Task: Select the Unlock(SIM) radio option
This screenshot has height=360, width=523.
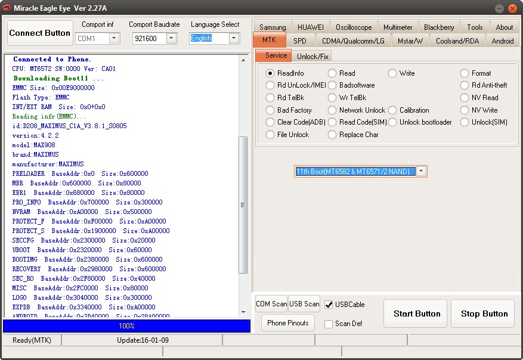Action: tap(465, 122)
